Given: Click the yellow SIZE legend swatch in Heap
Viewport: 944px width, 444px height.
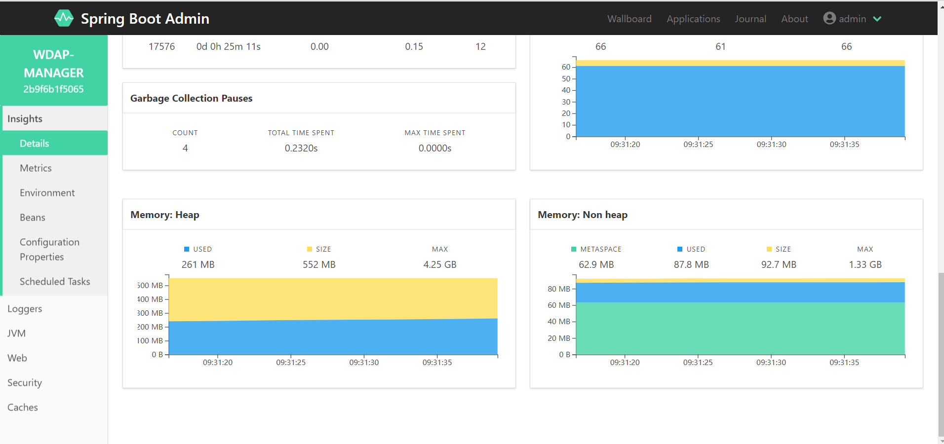Looking at the screenshot, I should (x=310, y=249).
